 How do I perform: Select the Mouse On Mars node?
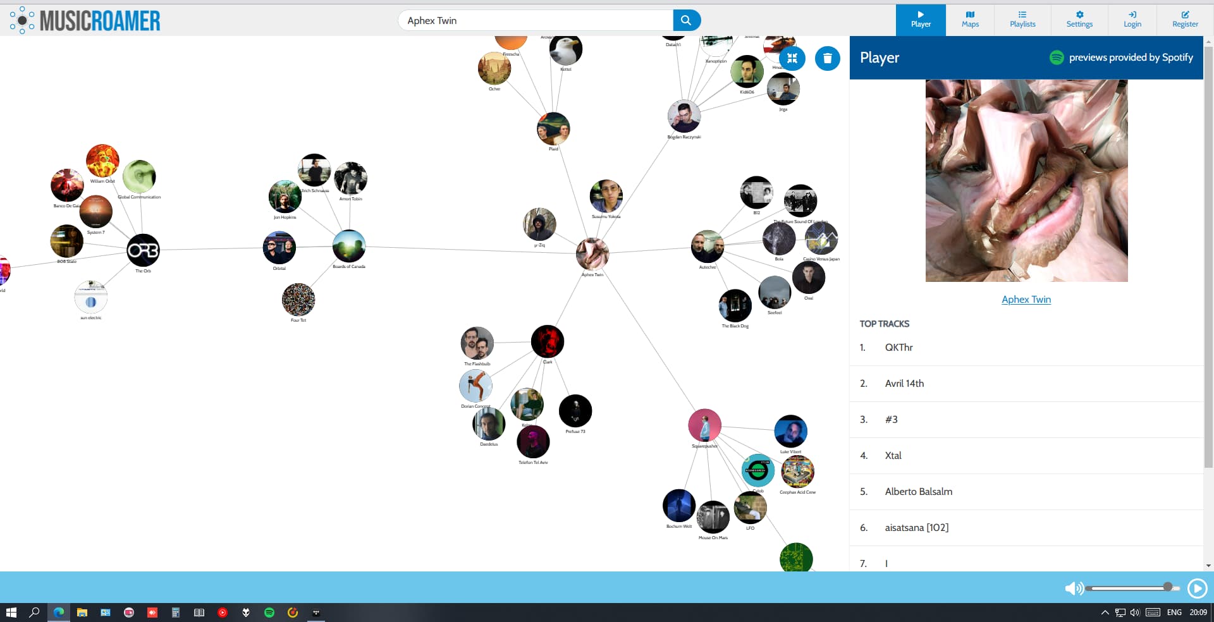(x=713, y=517)
